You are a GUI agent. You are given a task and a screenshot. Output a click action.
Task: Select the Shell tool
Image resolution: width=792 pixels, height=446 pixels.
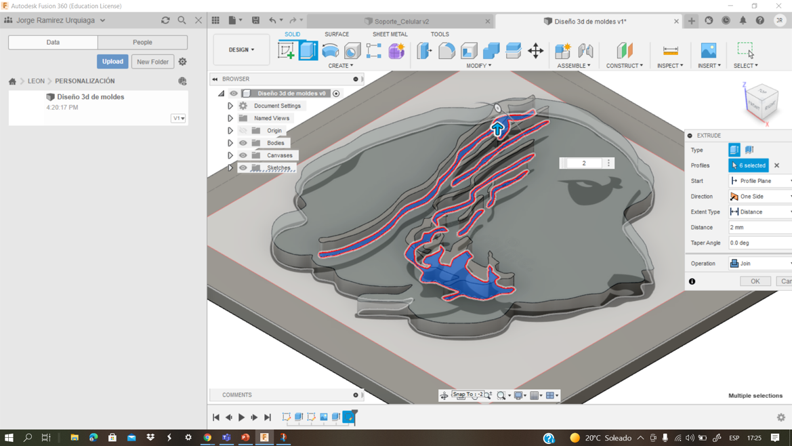[469, 51]
